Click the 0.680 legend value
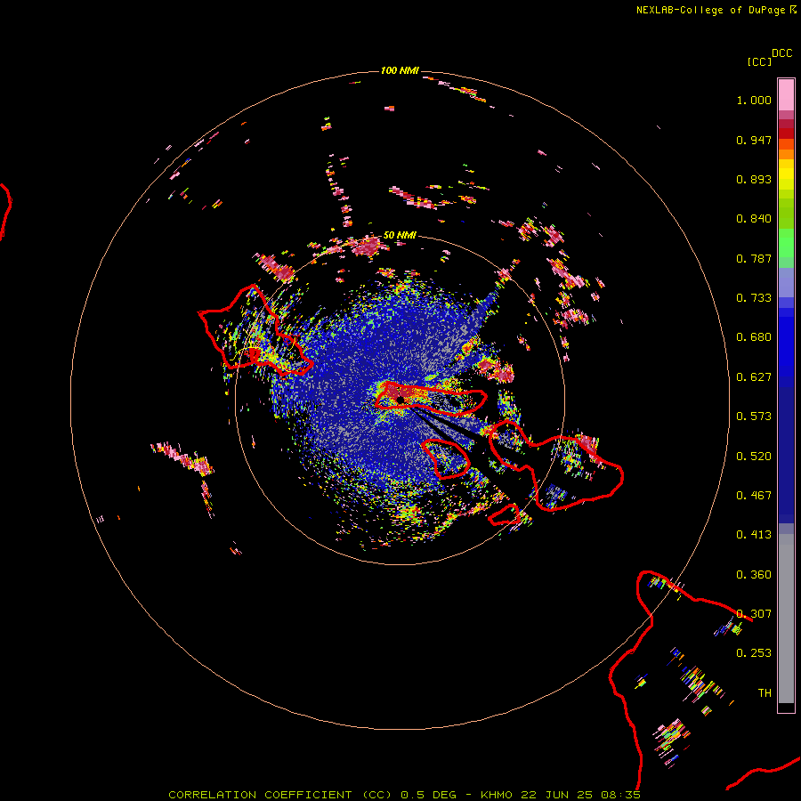Image resolution: width=801 pixels, height=801 pixels. [754, 337]
